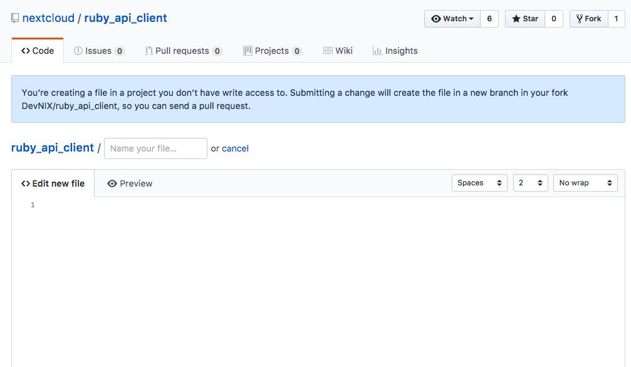Click the eye icon on the Watch button

436,19
